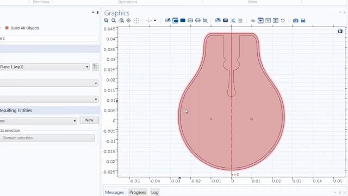Viewport: 348px width, 196px height.
Task: Click the New button
Action: click(89, 120)
